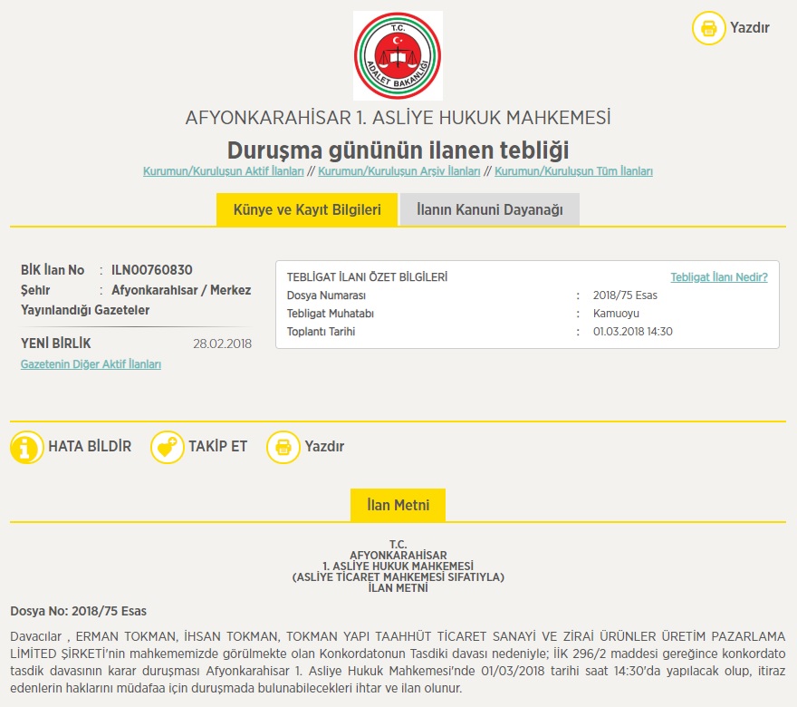Screen dimensions: 797x707
Task: Click the Yazdır label beside TAKİP ET
Action: pos(324,447)
